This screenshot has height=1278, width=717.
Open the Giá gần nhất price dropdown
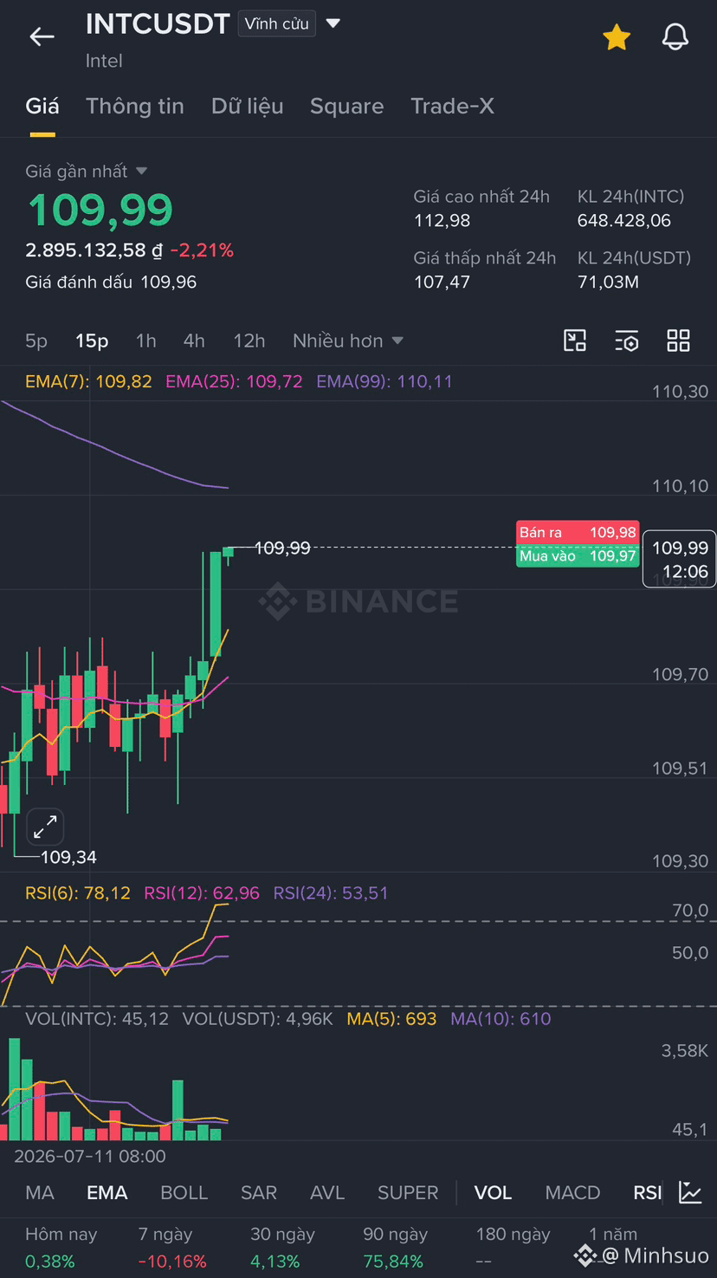pyautogui.click(x=87, y=172)
